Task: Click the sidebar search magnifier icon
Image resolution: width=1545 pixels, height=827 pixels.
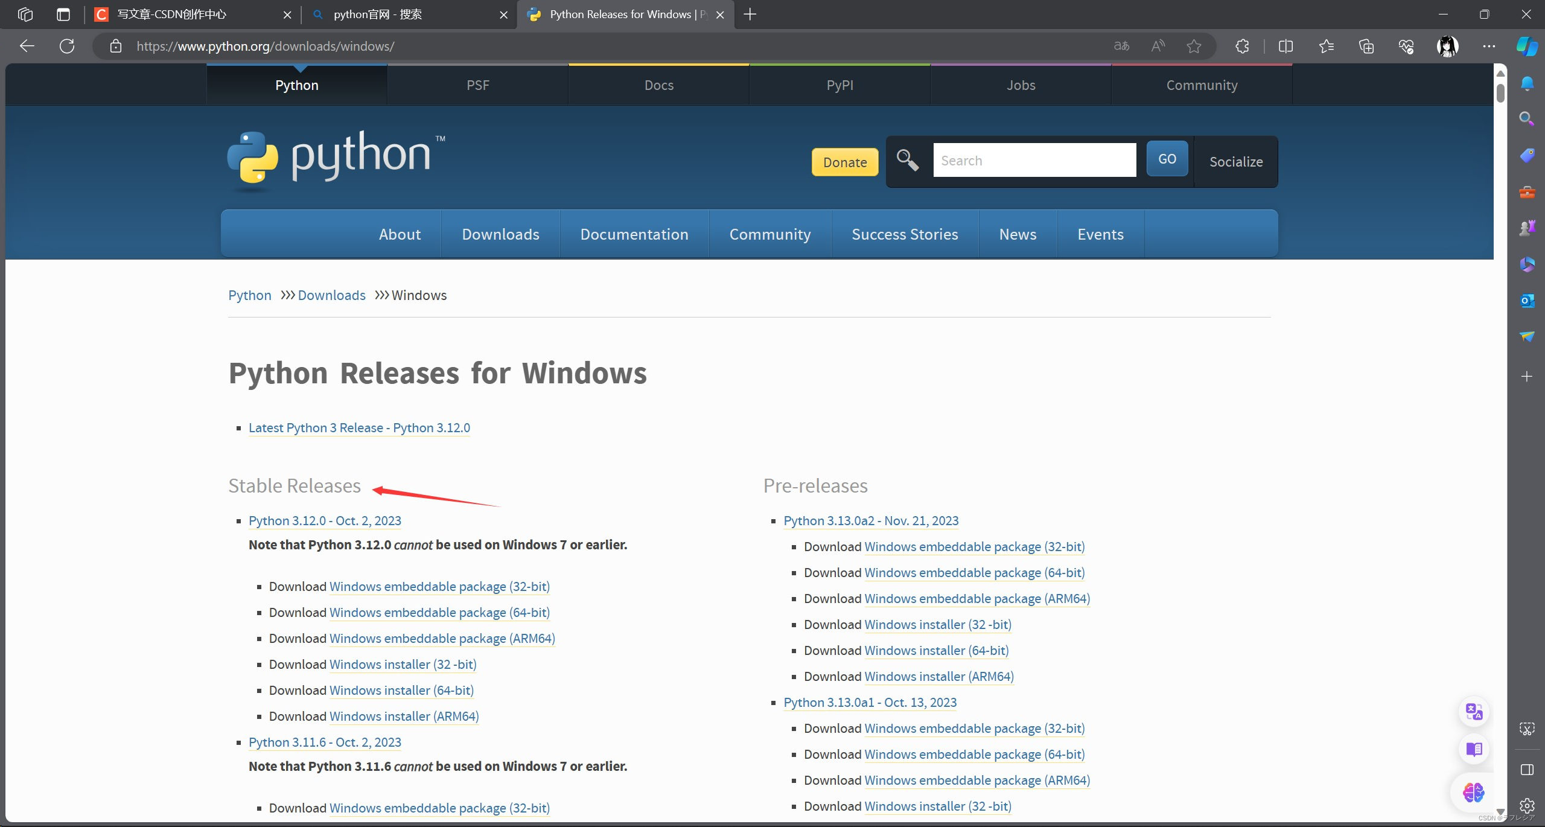Action: click(1527, 118)
